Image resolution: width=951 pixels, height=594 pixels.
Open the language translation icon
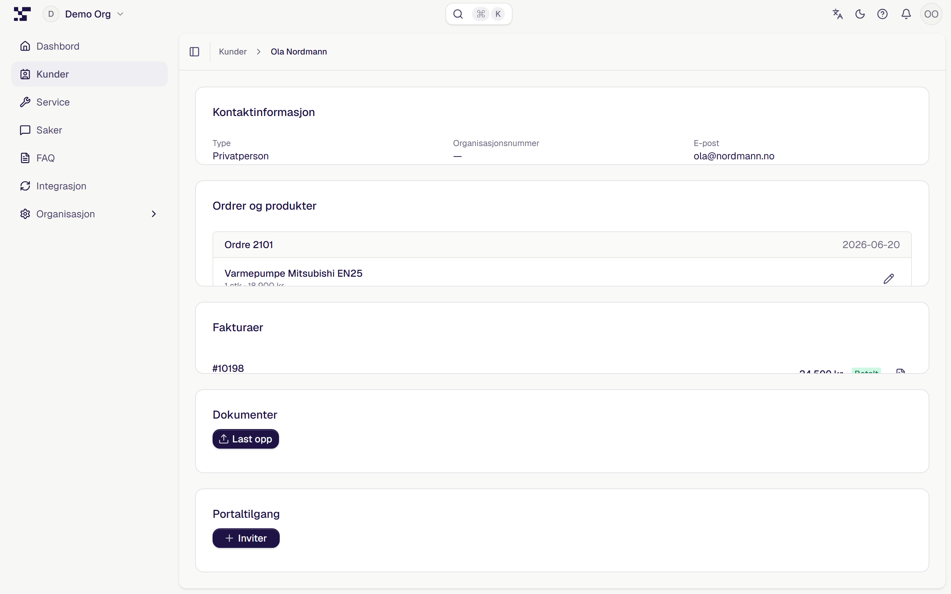tap(837, 14)
